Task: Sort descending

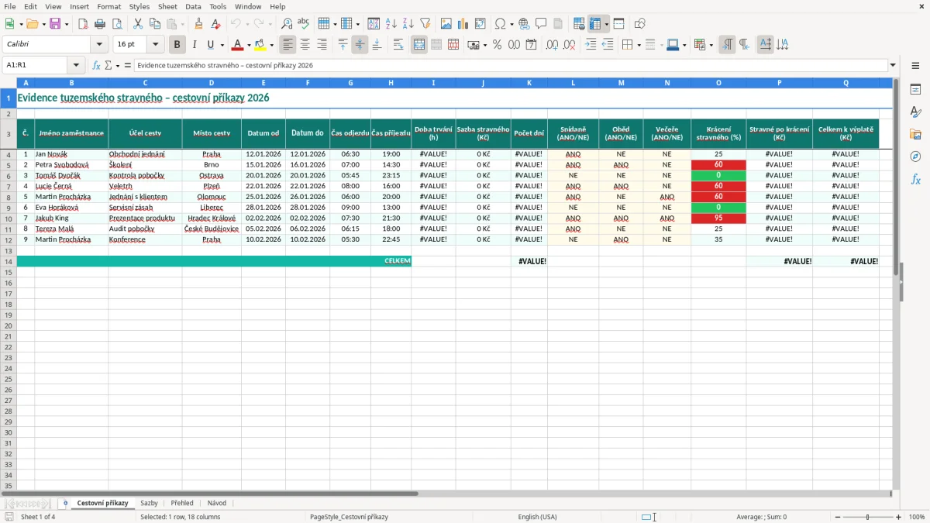Action: (408, 24)
